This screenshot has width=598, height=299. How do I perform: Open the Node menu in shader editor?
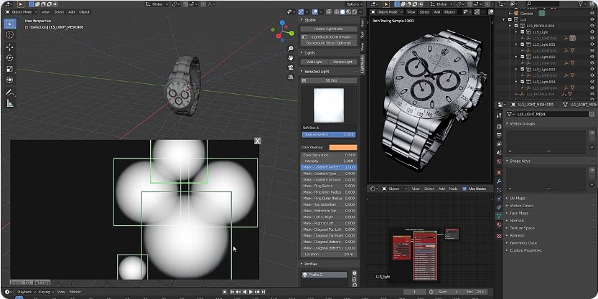[453, 189]
